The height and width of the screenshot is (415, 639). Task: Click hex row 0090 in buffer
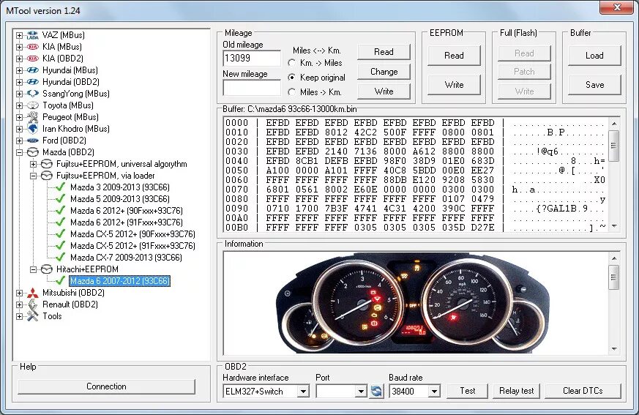point(415,209)
